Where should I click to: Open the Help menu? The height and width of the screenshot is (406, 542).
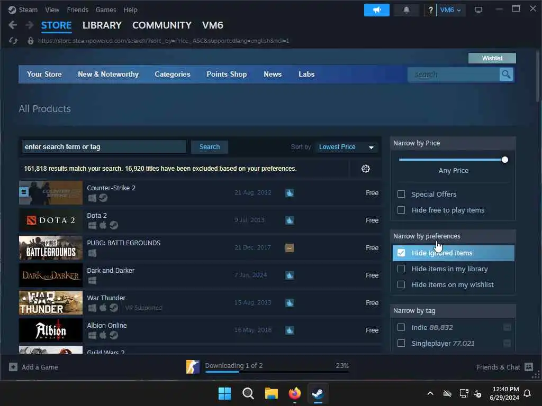(130, 10)
